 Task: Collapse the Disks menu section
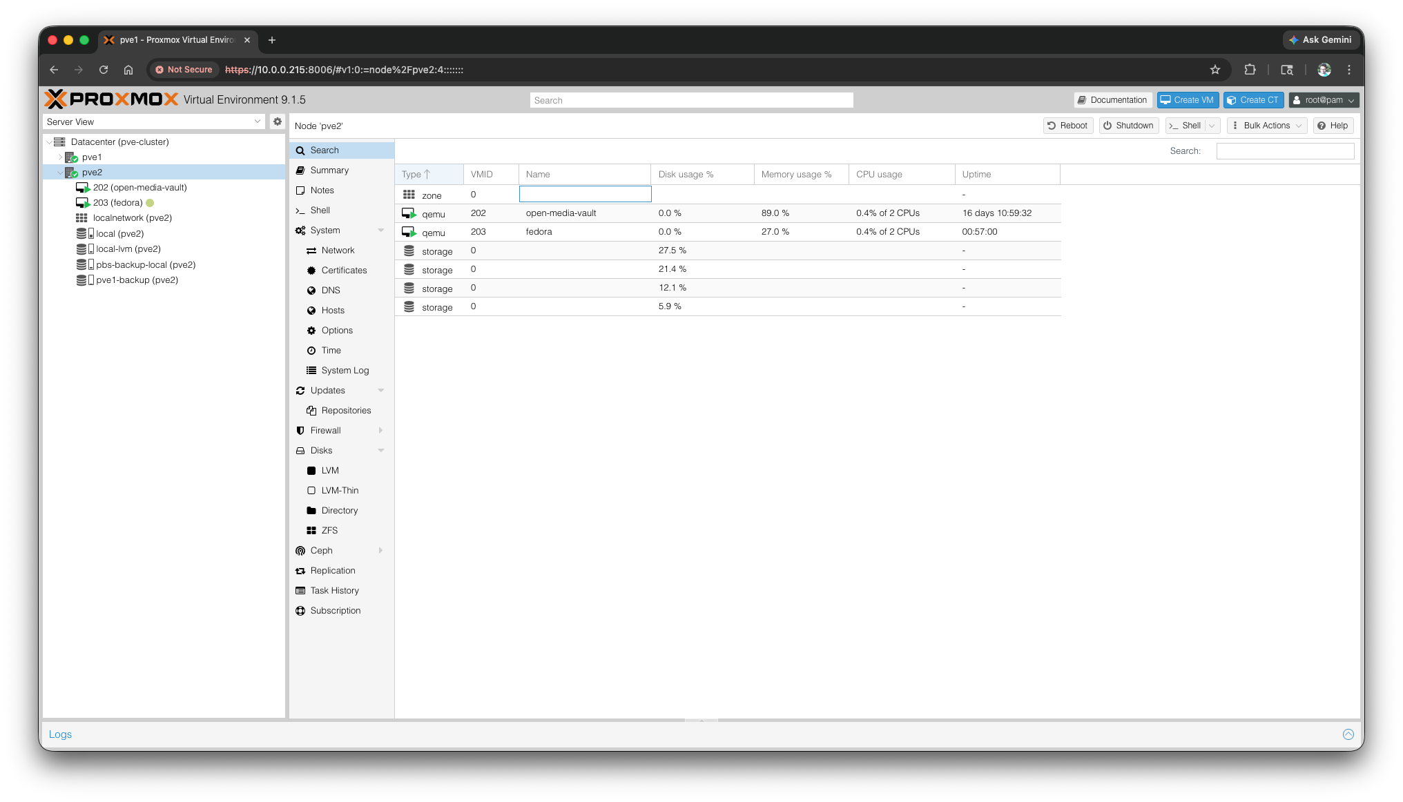coord(380,451)
